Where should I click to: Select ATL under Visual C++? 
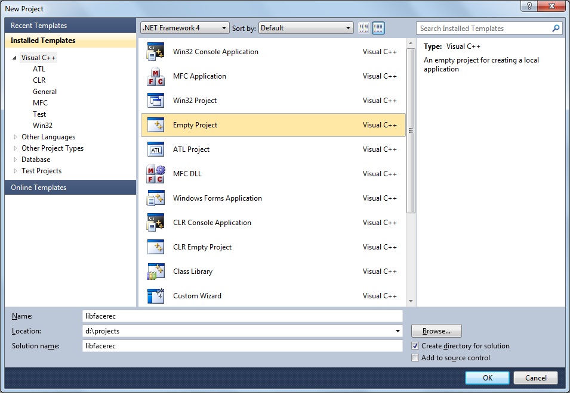(x=39, y=69)
